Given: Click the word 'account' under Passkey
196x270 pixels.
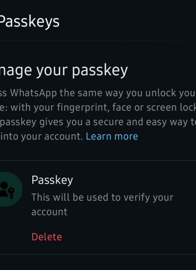Looking at the screenshot, I should [49, 212].
